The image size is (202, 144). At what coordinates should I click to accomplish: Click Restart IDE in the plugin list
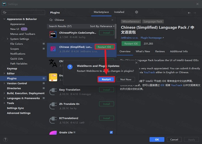tap(104, 47)
